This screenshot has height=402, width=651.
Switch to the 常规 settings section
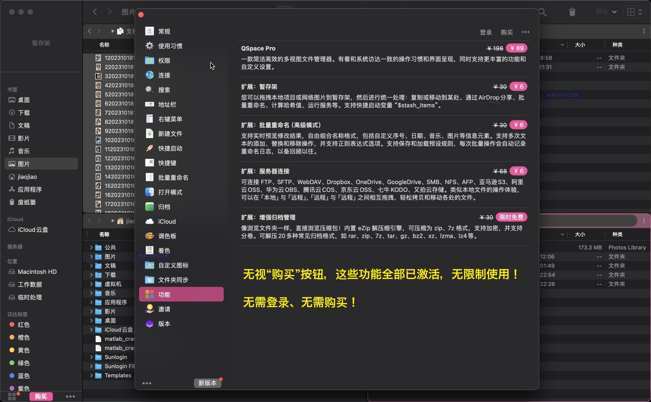164,31
